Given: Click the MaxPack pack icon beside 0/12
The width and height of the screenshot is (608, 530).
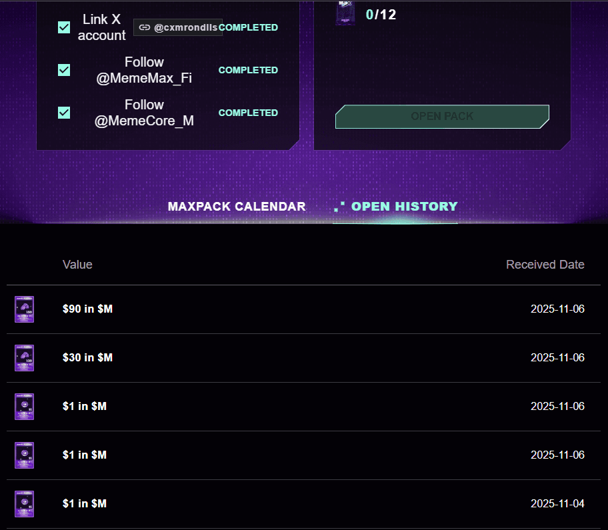Looking at the screenshot, I should pyautogui.click(x=345, y=13).
